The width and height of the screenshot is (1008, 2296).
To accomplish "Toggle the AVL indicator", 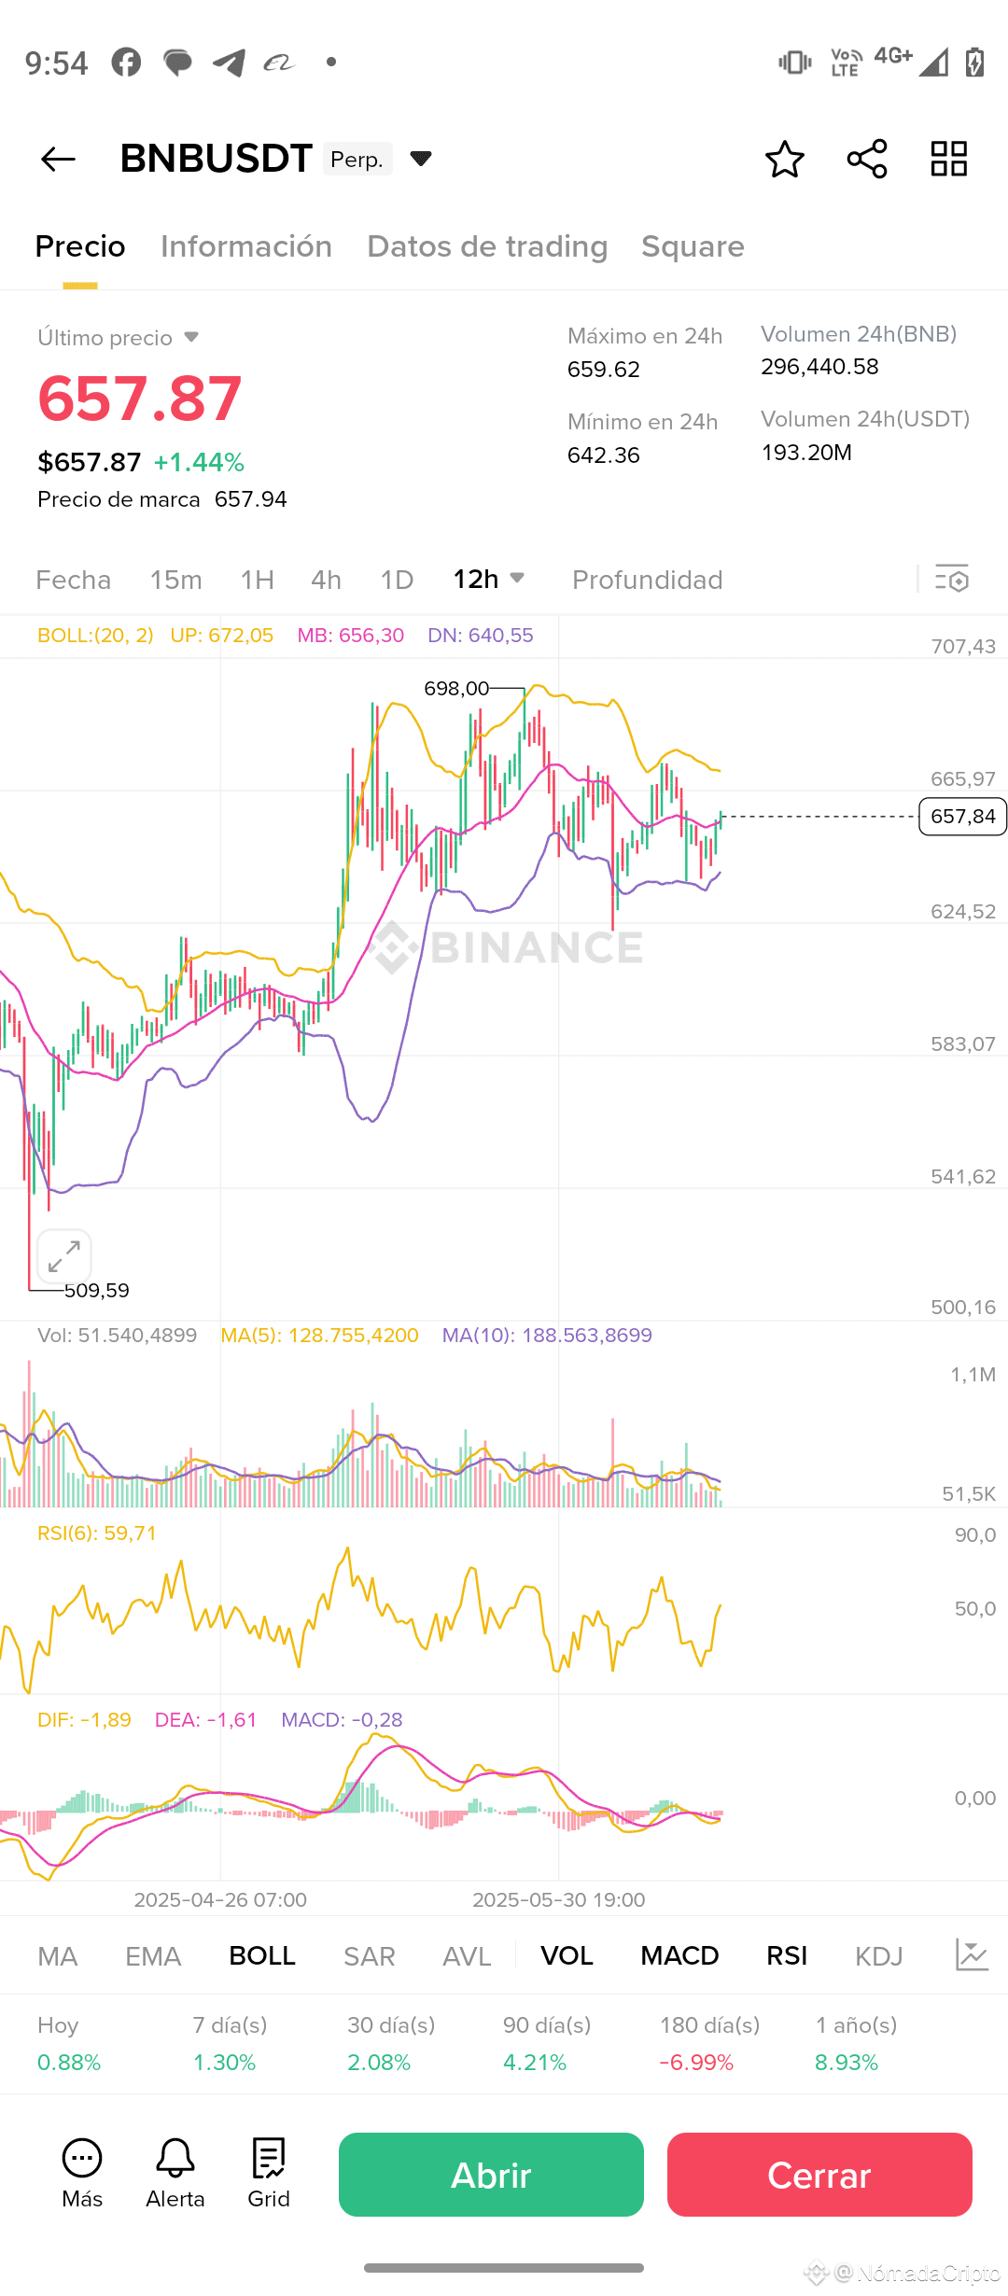I will [467, 1956].
